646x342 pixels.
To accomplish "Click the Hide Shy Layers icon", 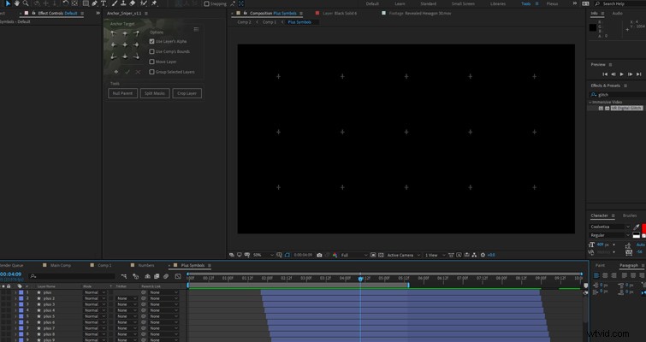I will click(x=147, y=276).
